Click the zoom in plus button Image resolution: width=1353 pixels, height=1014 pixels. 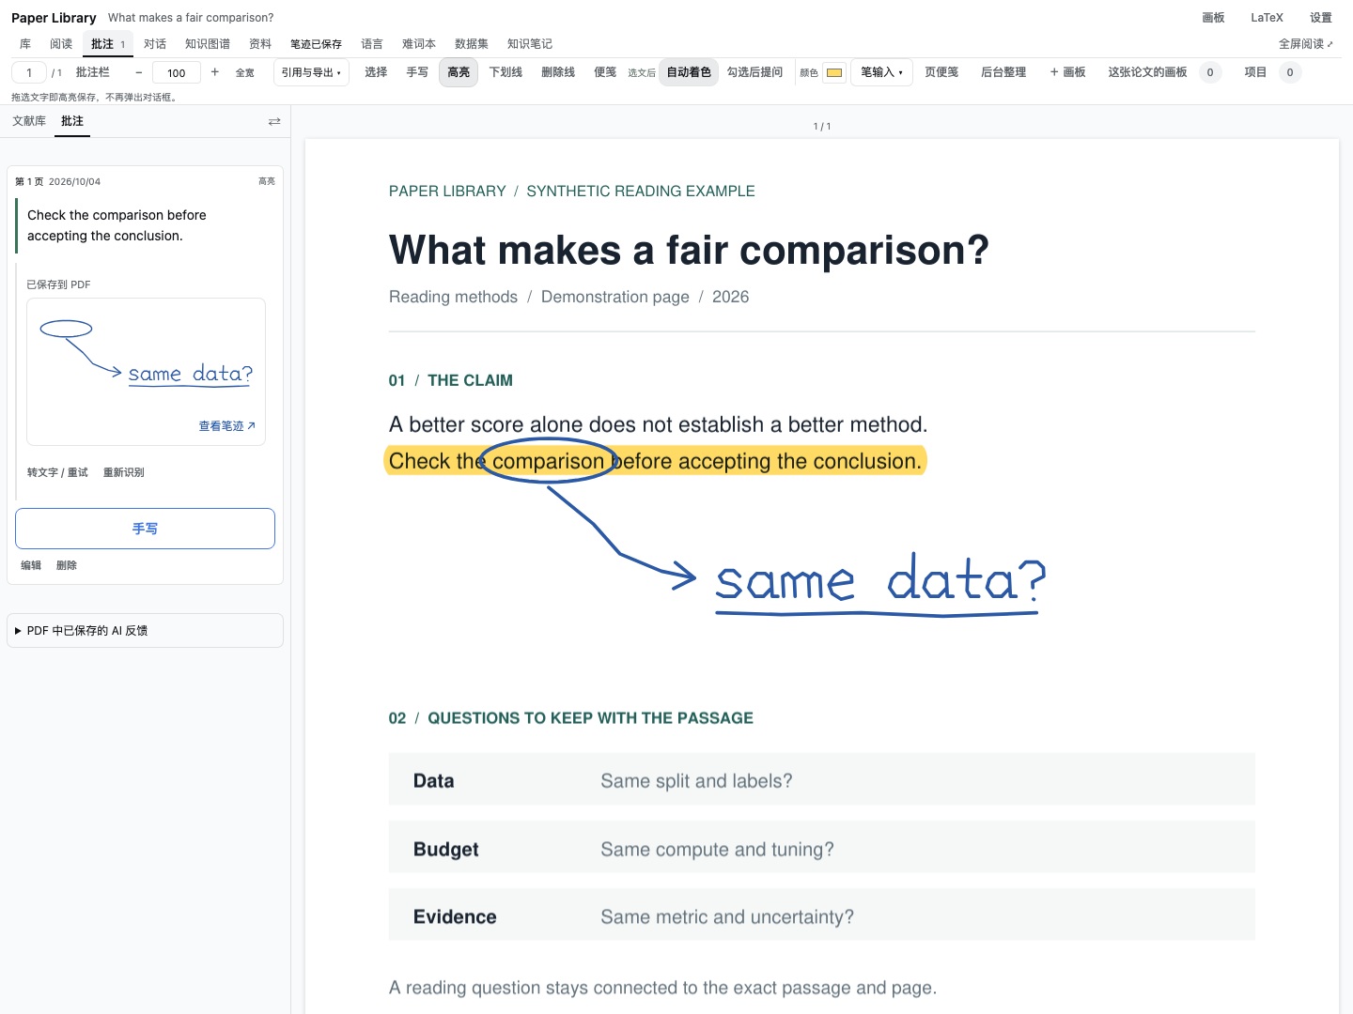point(215,72)
